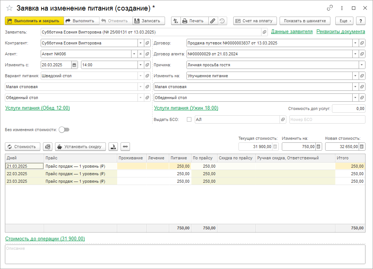Open the Изменить на dropdown
The width and height of the screenshot is (373, 269).
point(355,76)
